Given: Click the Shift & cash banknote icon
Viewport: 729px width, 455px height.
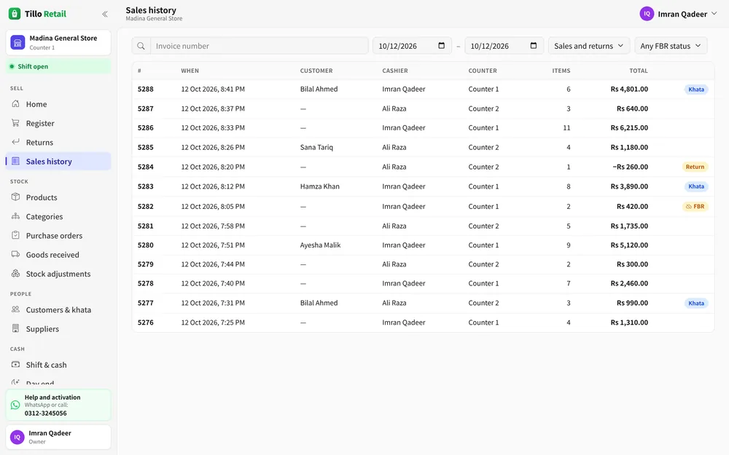Looking at the screenshot, I should click(x=16, y=365).
